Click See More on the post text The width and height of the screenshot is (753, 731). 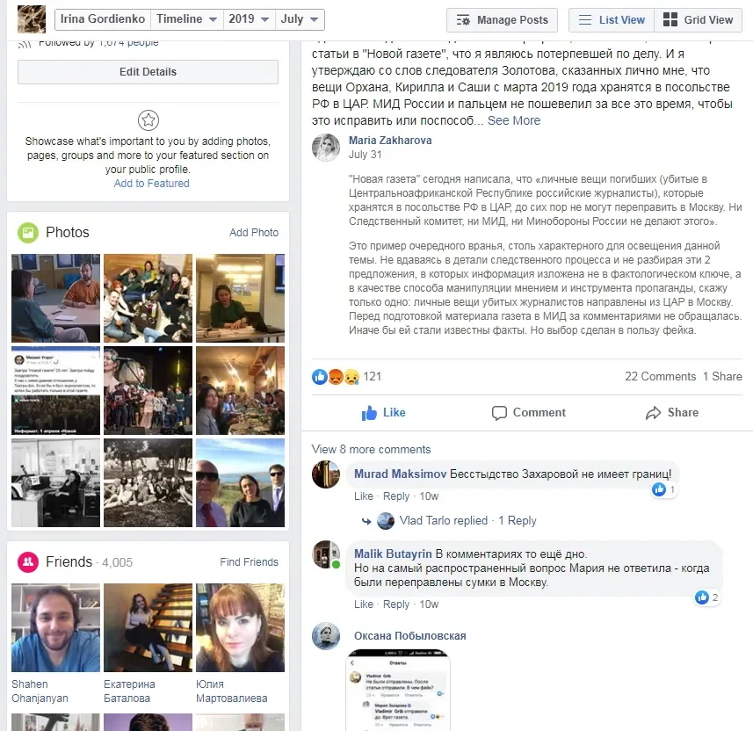pos(514,120)
